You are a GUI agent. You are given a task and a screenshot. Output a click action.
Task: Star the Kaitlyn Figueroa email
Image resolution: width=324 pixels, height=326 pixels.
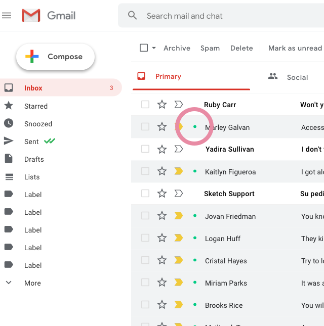(162, 171)
